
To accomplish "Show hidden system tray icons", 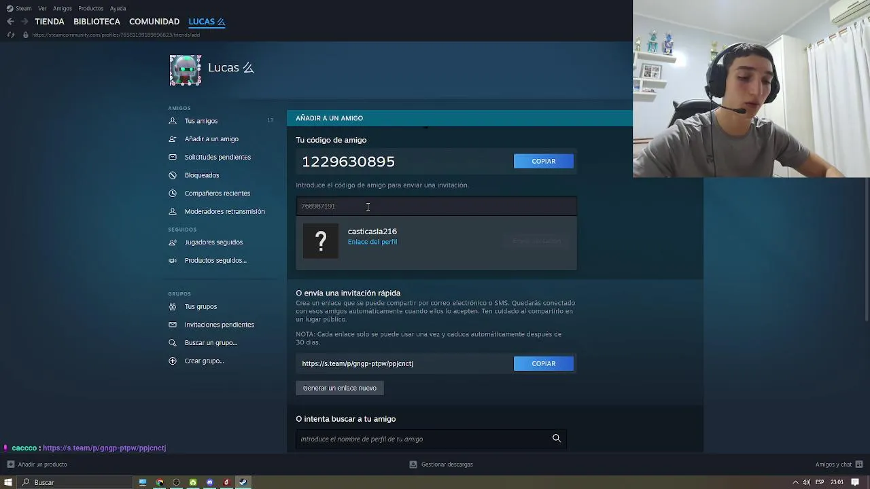I will click(x=795, y=482).
